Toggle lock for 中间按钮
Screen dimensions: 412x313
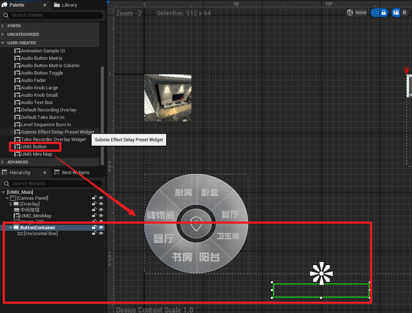(94, 210)
